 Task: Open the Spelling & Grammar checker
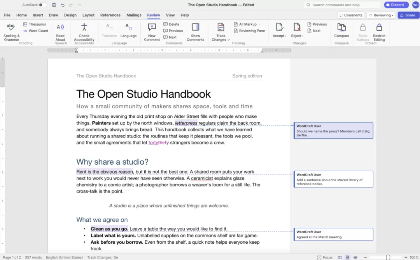(11, 32)
